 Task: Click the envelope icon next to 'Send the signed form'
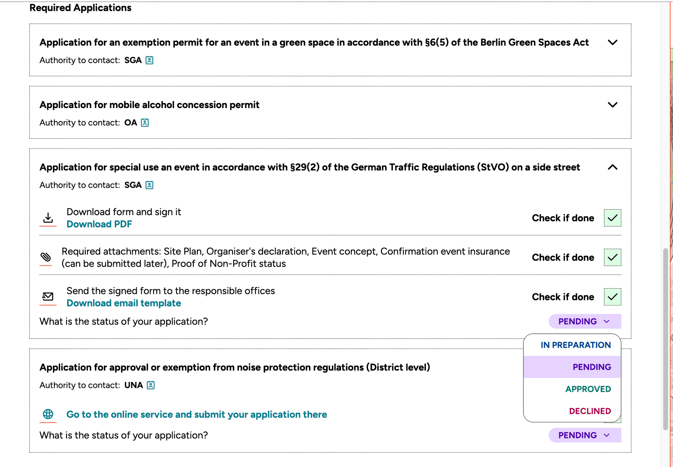48,296
